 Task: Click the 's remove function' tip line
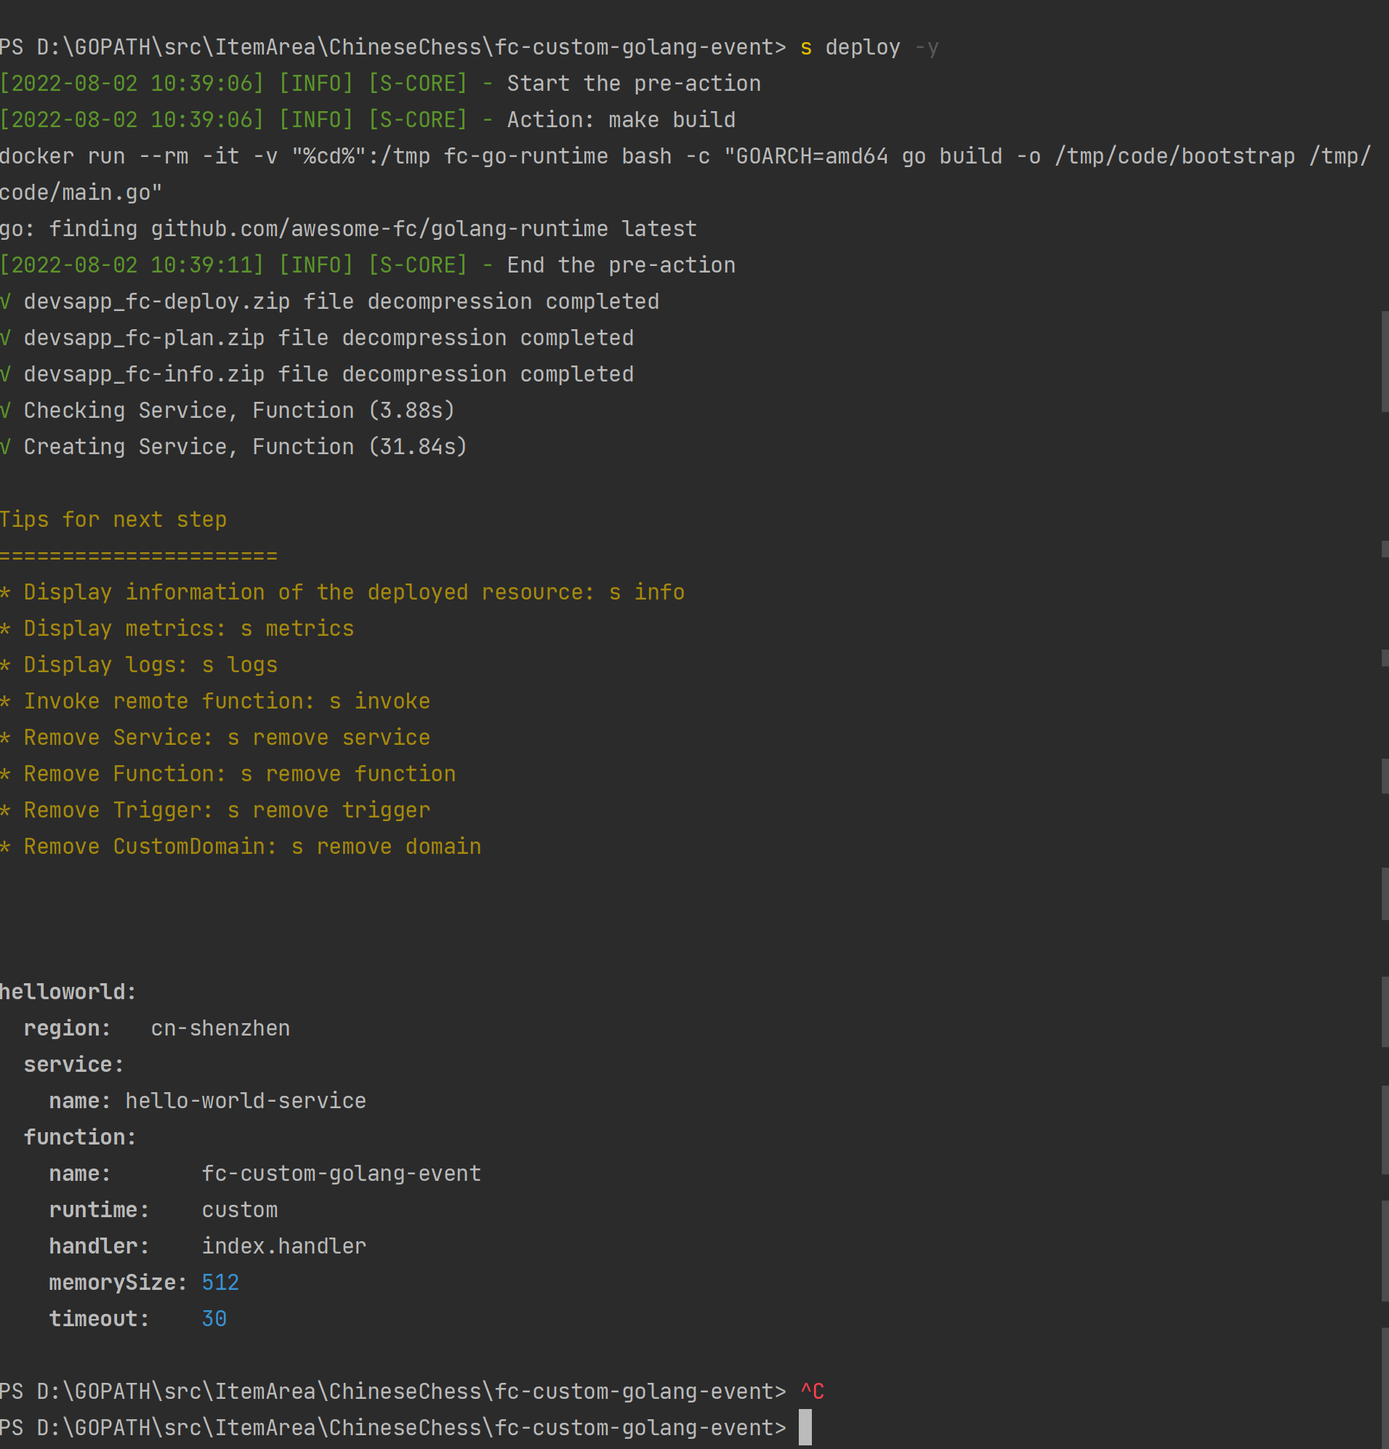point(228,773)
